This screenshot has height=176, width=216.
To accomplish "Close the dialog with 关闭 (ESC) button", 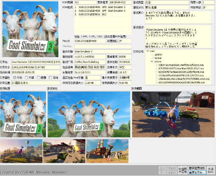I will (211, 170).
